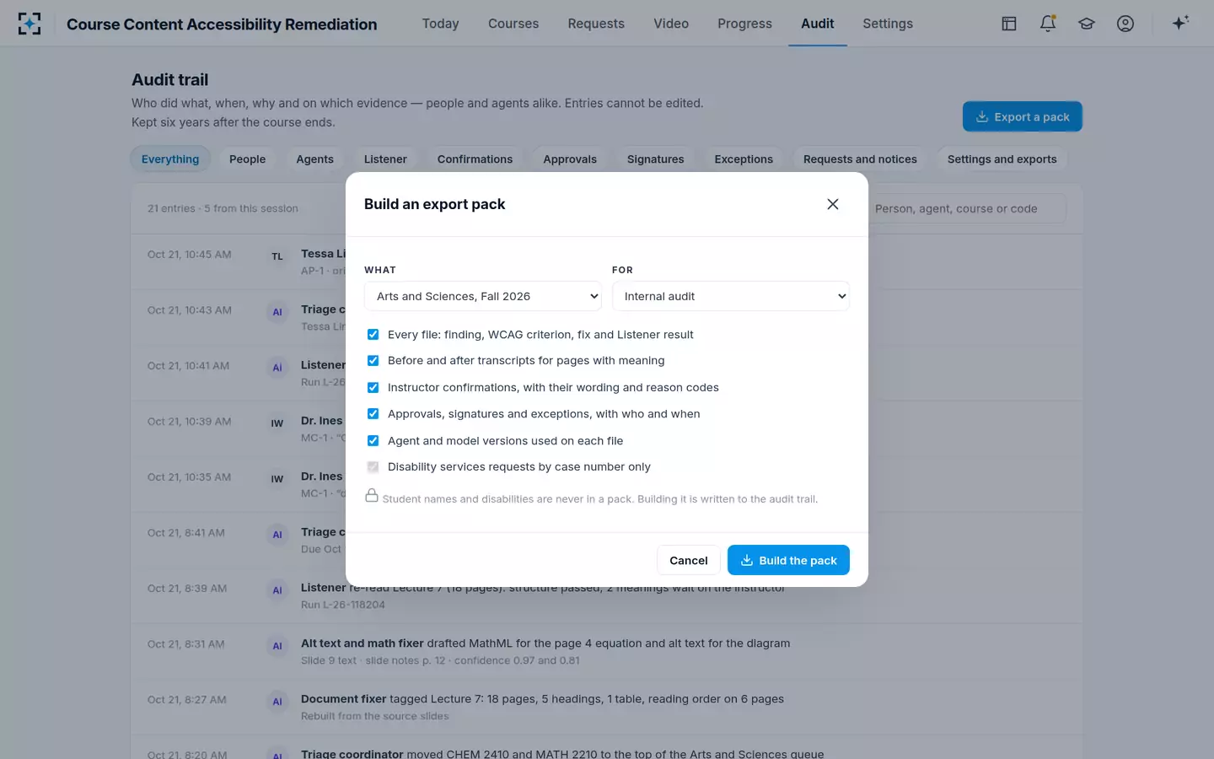Uncheck Agent and model versions option
Screen dimensions: 1214x759
coord(373,441)
